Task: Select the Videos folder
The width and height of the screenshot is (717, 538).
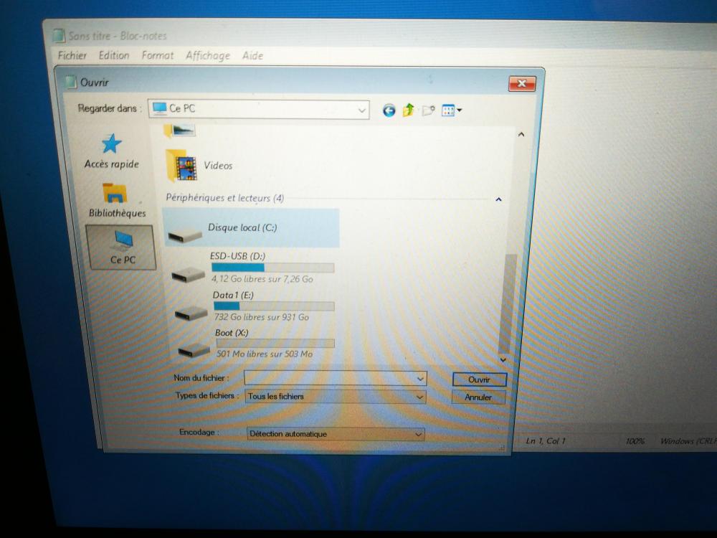Action: (x=200, y=166)
